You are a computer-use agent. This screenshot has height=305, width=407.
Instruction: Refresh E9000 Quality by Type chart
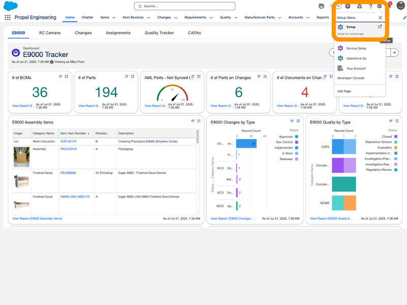click(391, 121)
